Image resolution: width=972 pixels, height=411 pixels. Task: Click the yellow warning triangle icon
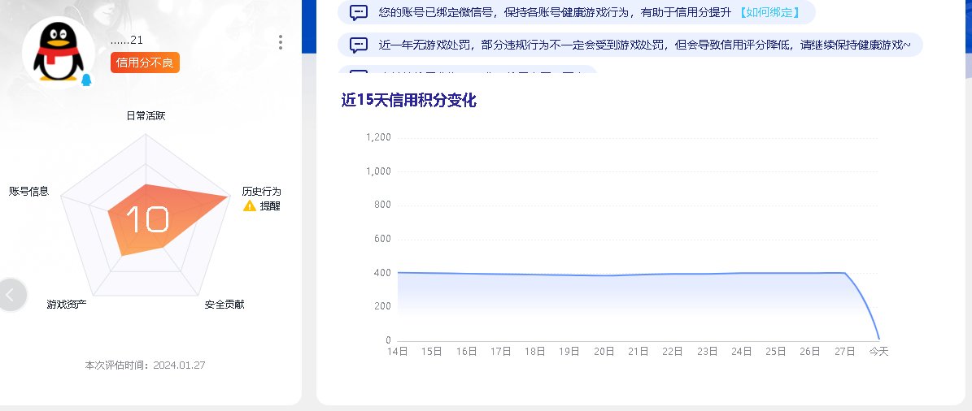[x=250, y=206]
